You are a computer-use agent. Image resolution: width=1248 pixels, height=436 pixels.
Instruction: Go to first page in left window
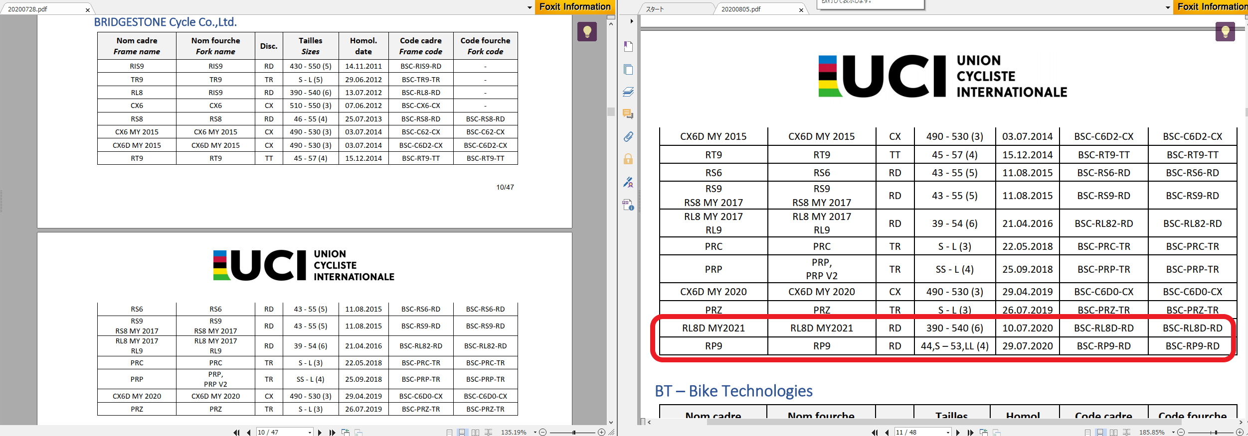236,433
